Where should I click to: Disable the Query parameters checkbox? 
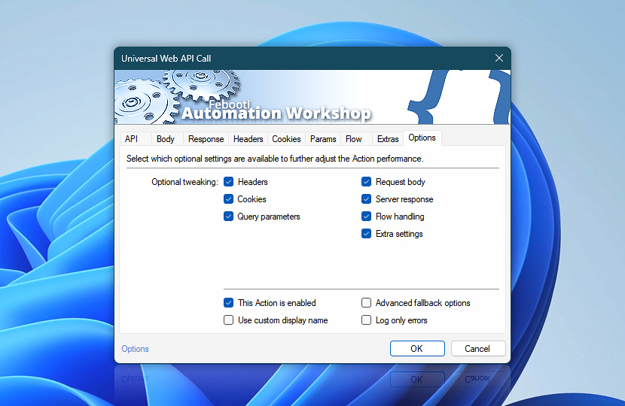click(228, 217)
